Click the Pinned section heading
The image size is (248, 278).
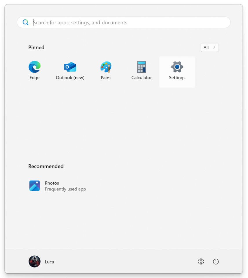click(x=36, y=47)
